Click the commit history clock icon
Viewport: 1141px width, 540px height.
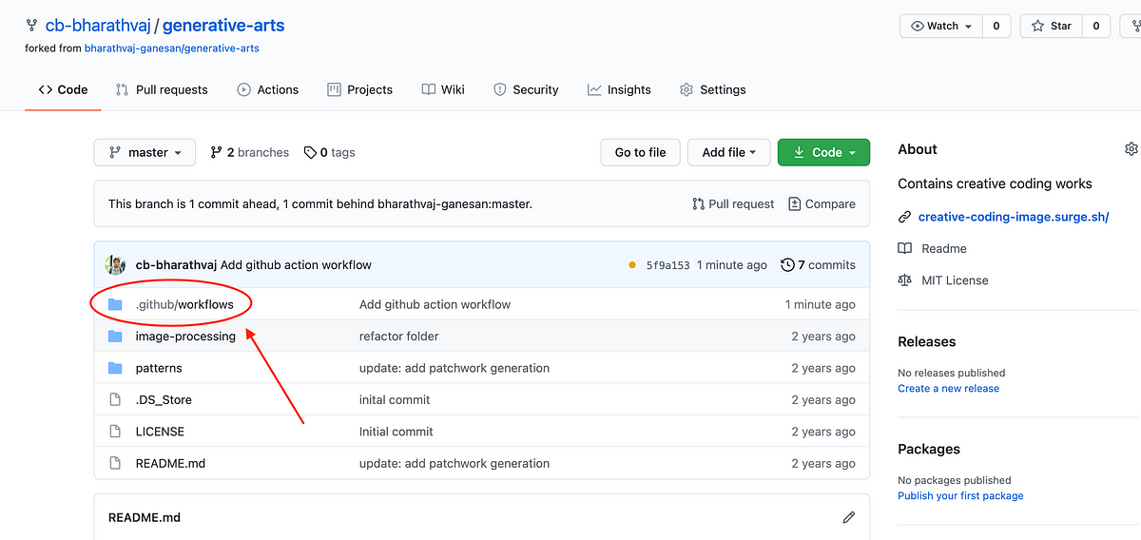coord(787,265)
